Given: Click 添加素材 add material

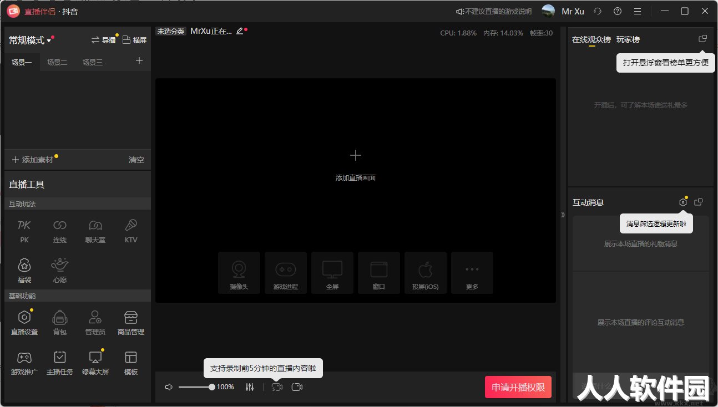Looking at the screenshot, I should click(x=33, y=160).
